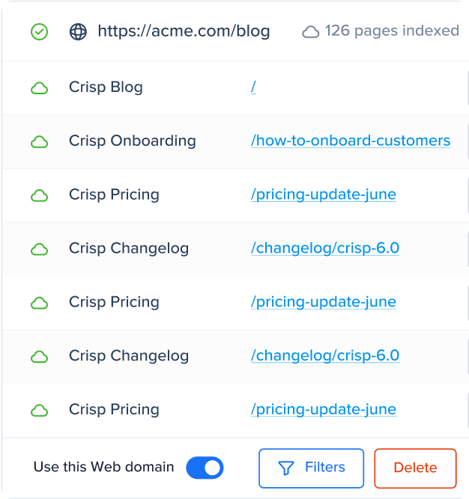Open the Filters button
The width and height of the screenshot is (469, 499).
click(311, 468)
